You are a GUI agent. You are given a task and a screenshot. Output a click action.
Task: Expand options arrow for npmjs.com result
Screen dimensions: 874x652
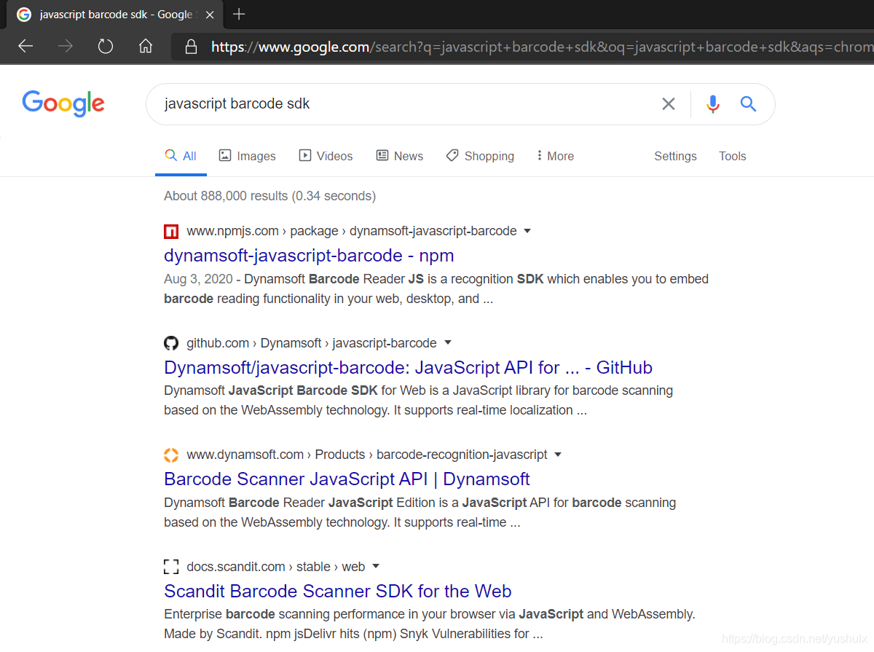click(527, 231)
